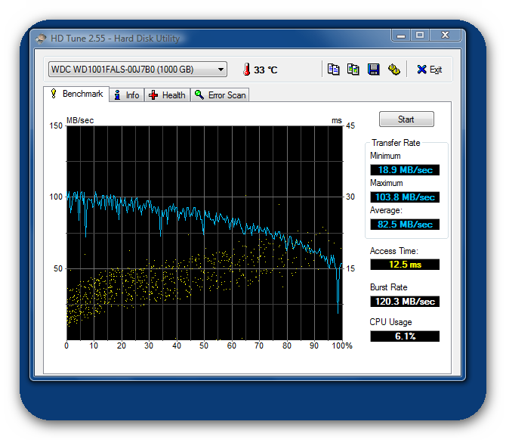Open the options tools icon

click(x=393, y=70)
